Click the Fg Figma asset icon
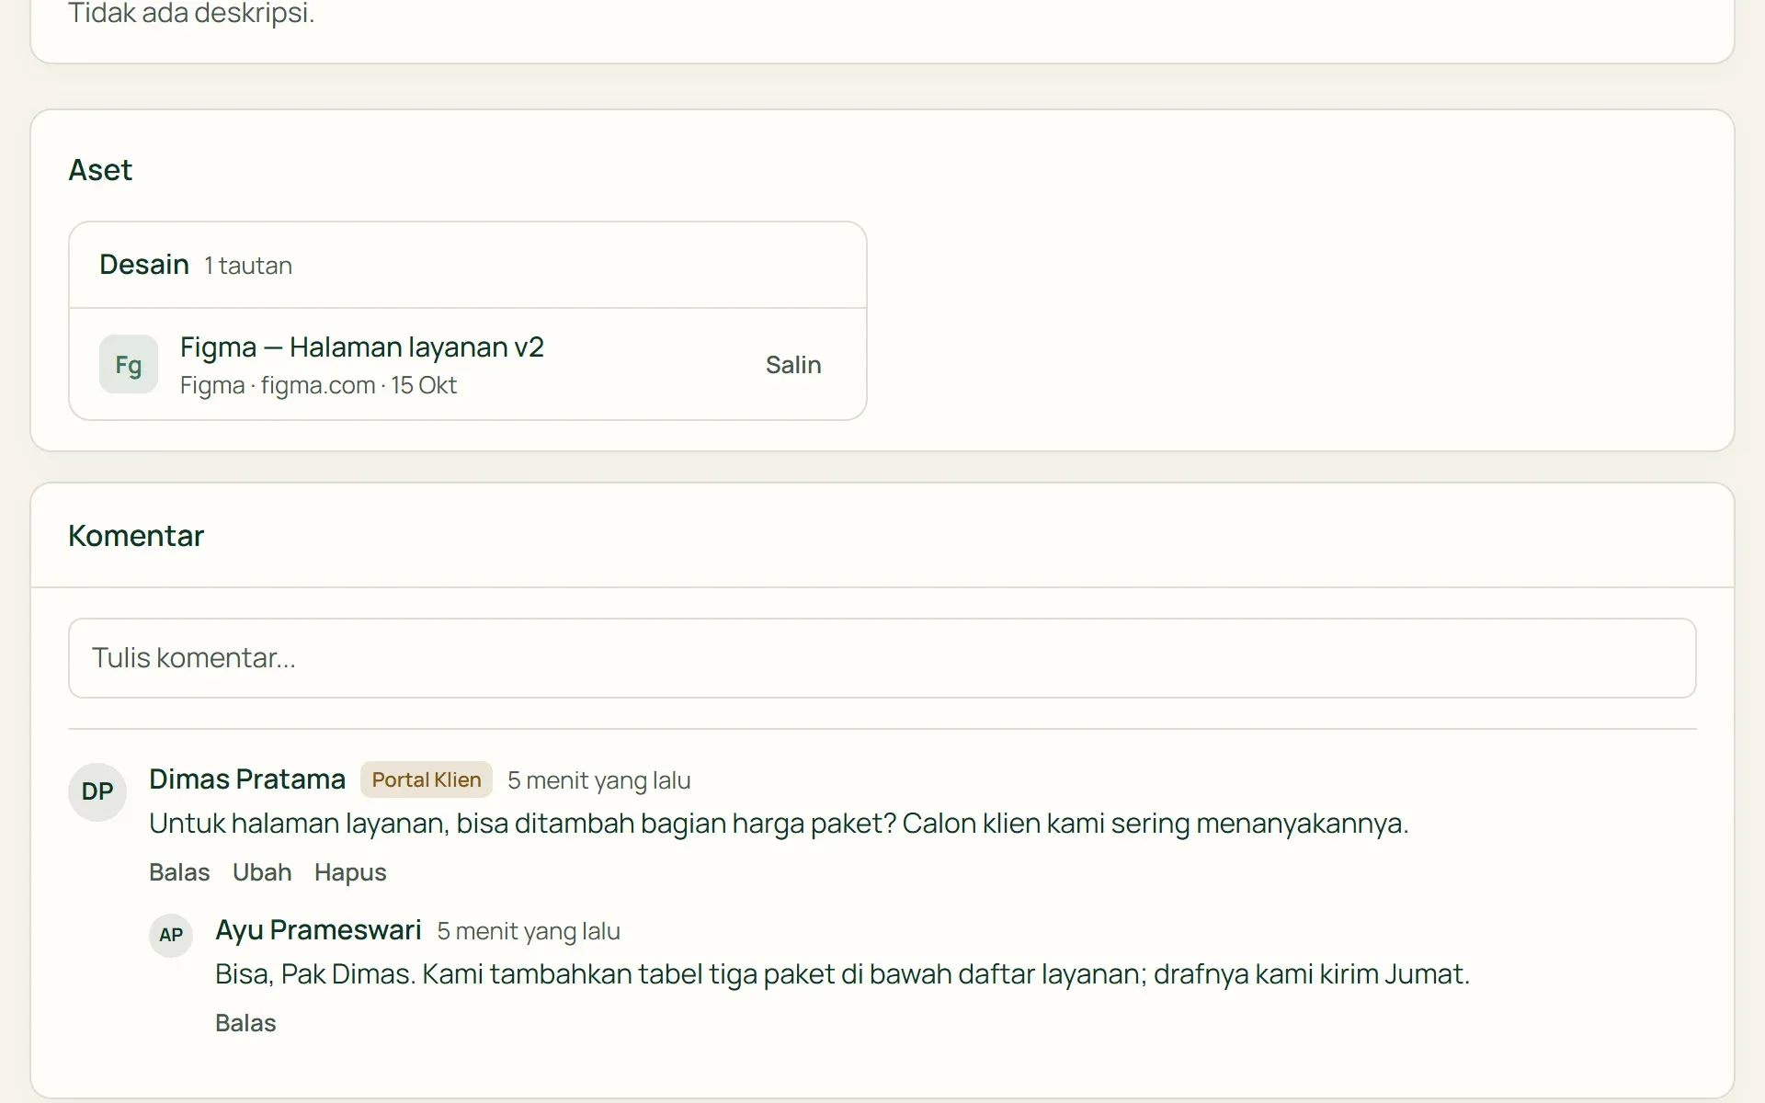Image resolution: width=1765 pixels, height=1103 pixels. click(x=129, y=364)
